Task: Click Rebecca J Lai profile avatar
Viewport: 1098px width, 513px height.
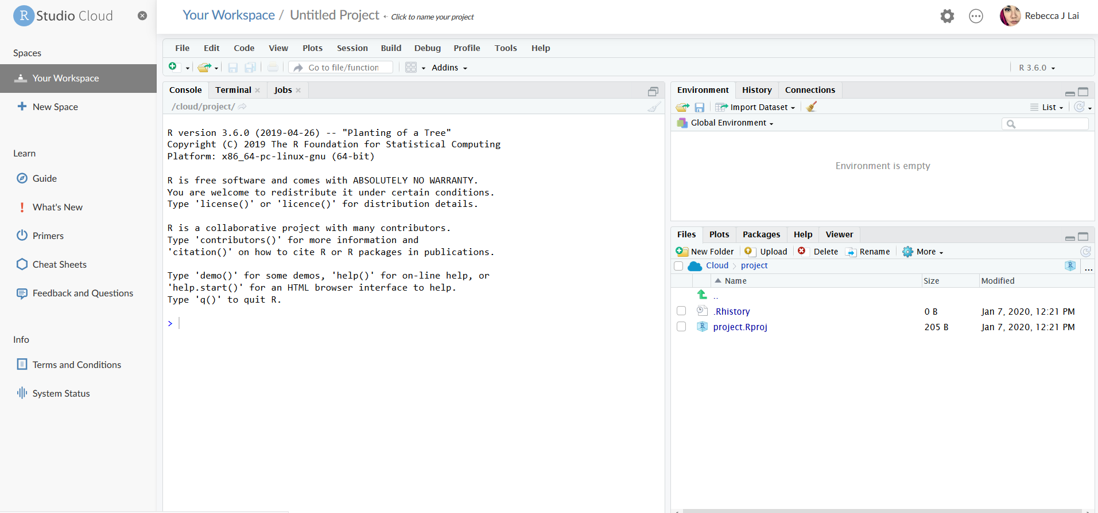Action: [1010, 16]
